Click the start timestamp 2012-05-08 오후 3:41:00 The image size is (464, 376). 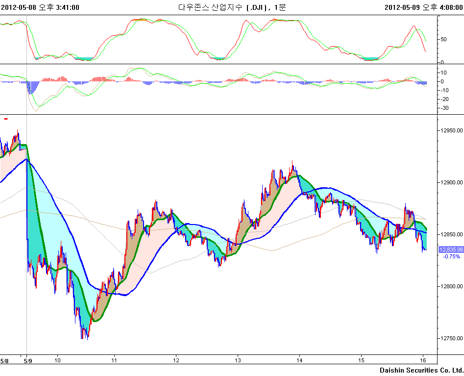(40, 7)
